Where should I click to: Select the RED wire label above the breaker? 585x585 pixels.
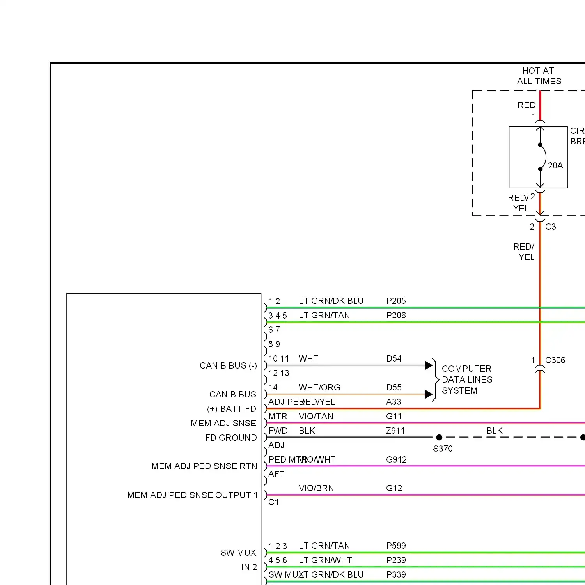[526, 105]
